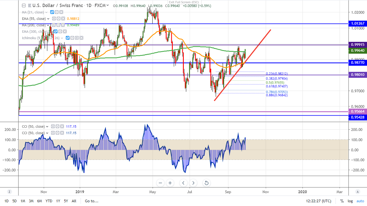The image size is (367, 206).
Task: Expand the Ichimoku indicator chevron
Action: pyautogui.click(x=62, y=38)
